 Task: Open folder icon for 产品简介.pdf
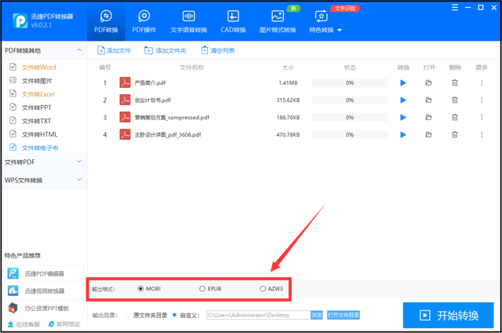429,82
